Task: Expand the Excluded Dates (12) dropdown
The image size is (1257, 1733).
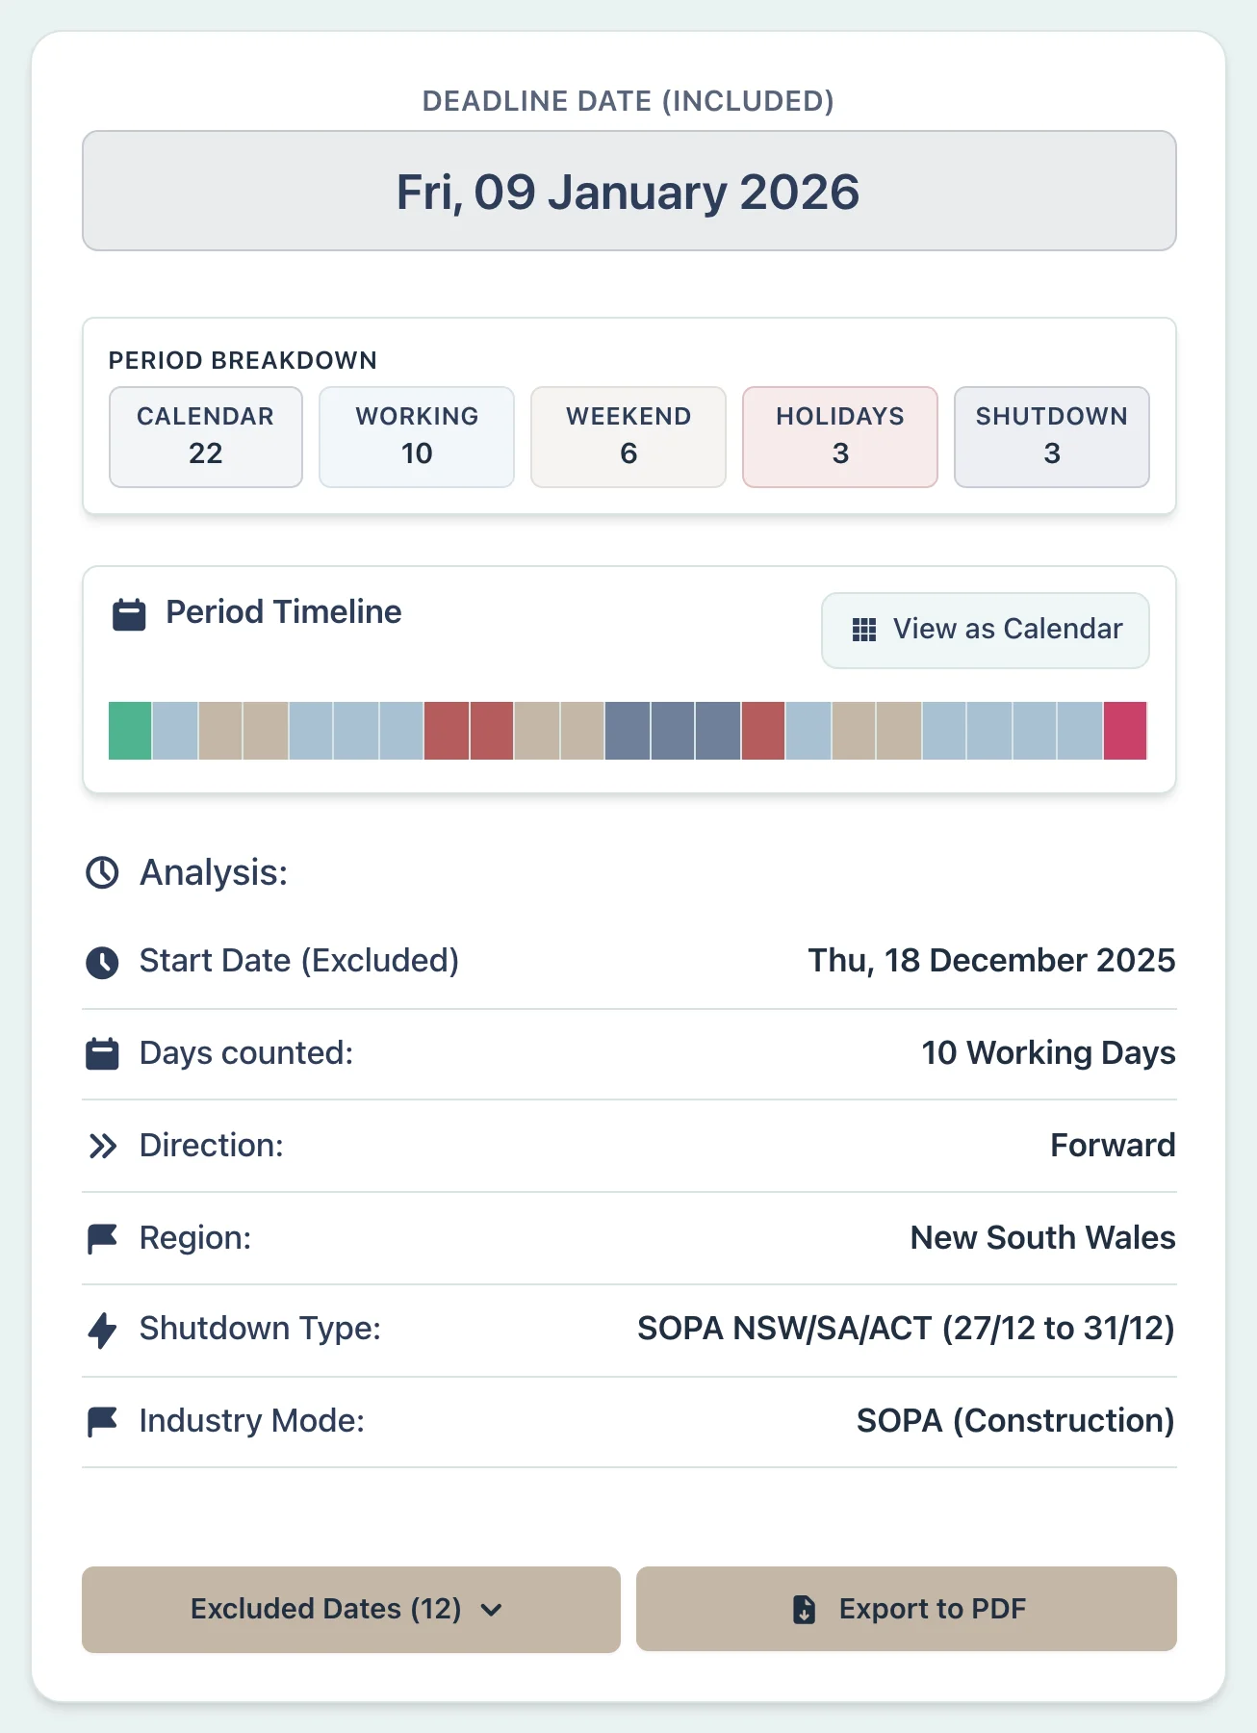Action: pos(350,1609)
